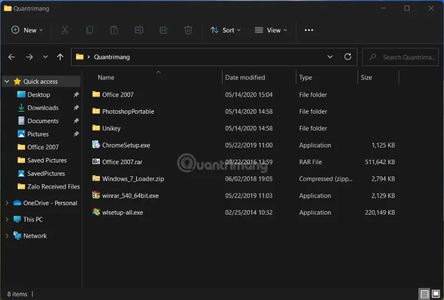Open the New dropdown menu
This screenshot has width=444, height=300.
27,30
